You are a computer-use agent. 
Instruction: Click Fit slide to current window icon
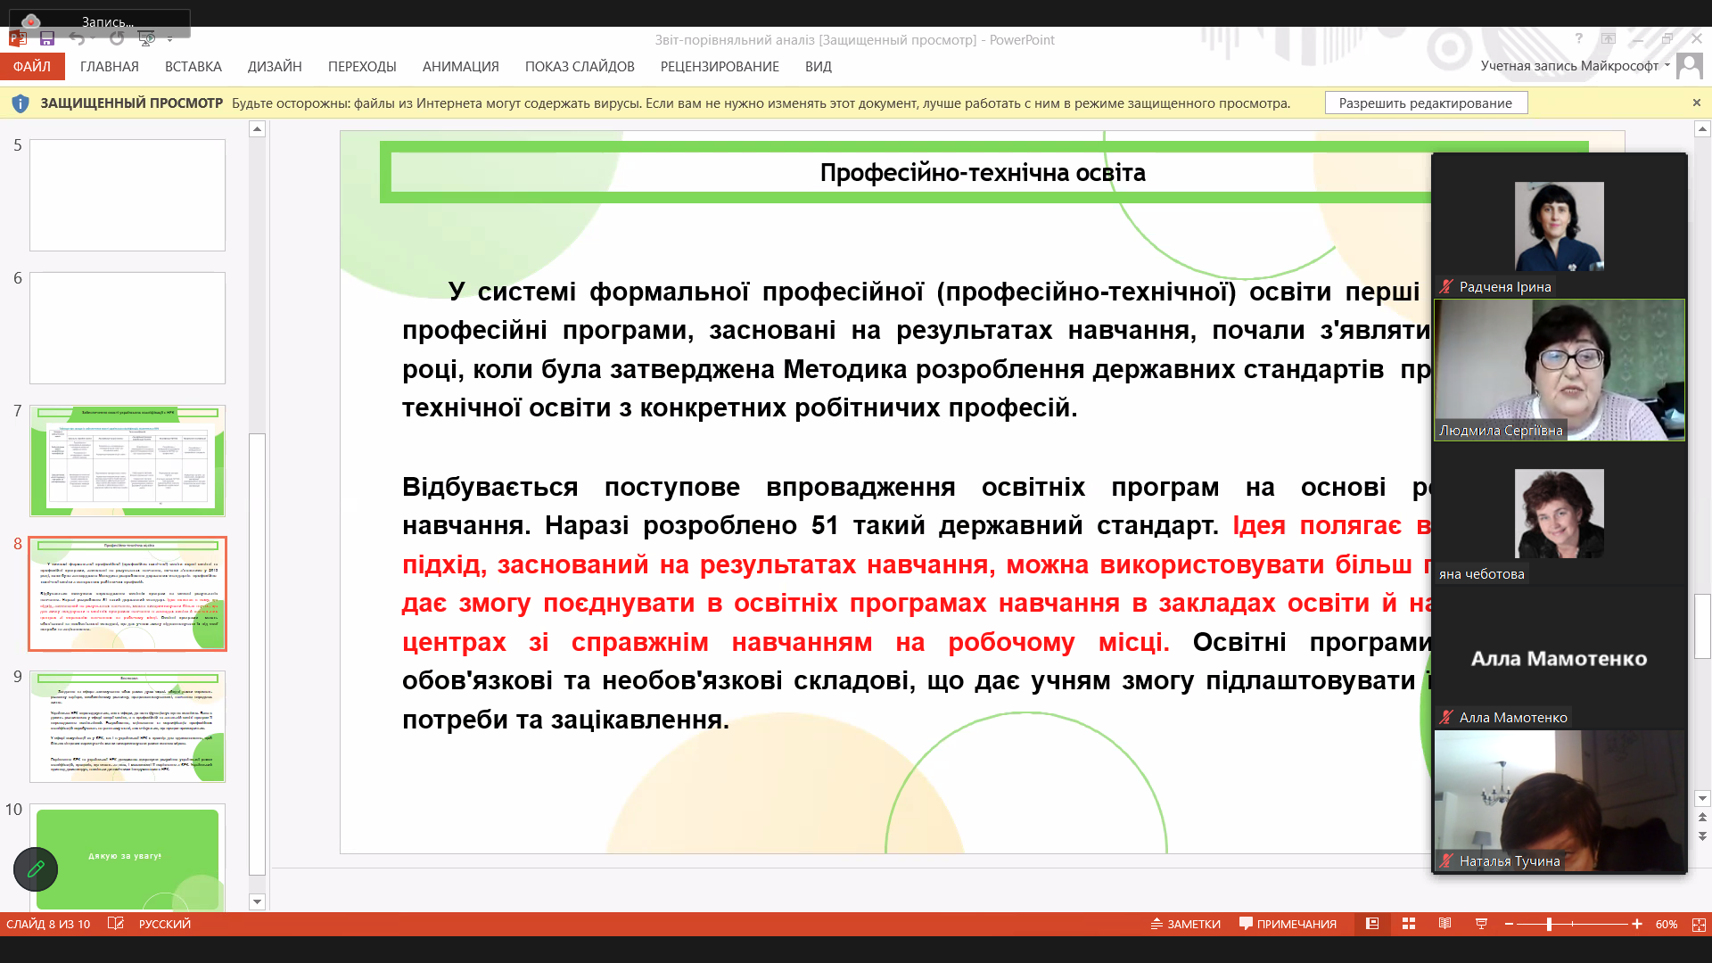tap(1699, 924)
